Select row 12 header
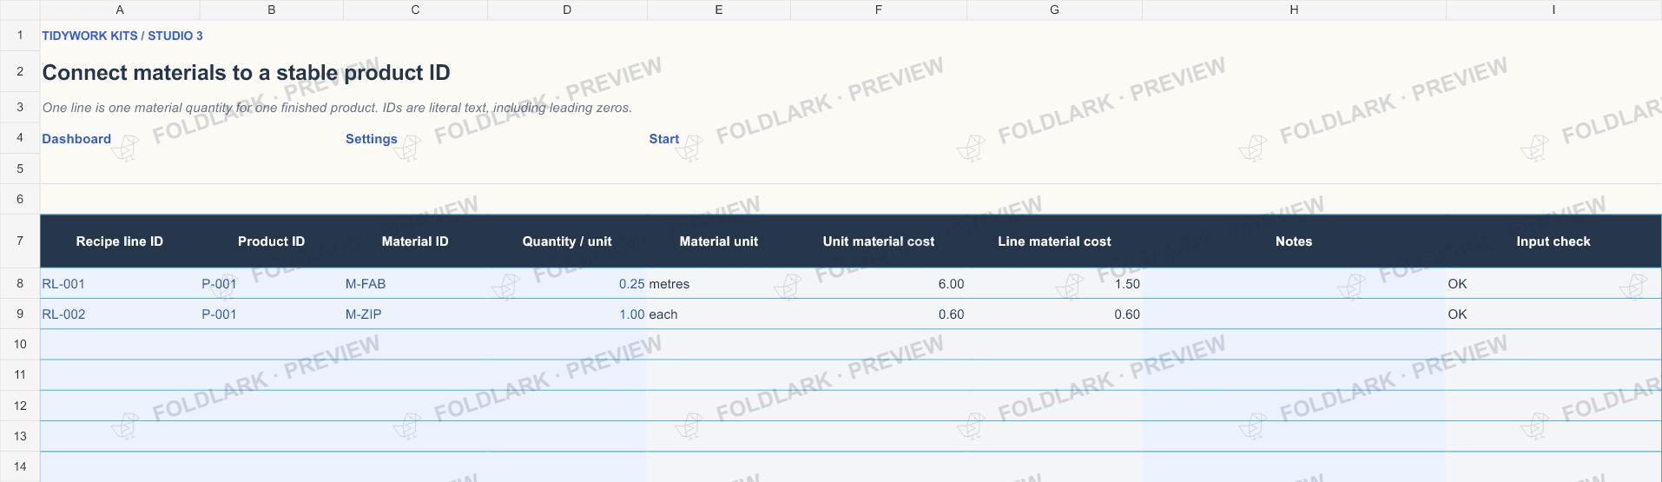 click(20, 406)
